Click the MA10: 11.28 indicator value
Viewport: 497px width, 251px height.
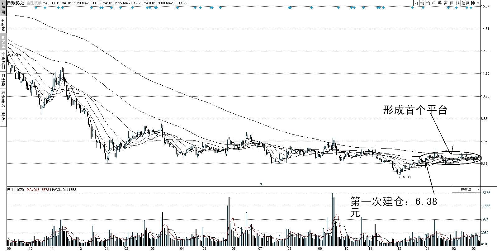click(x=71, y=3)
